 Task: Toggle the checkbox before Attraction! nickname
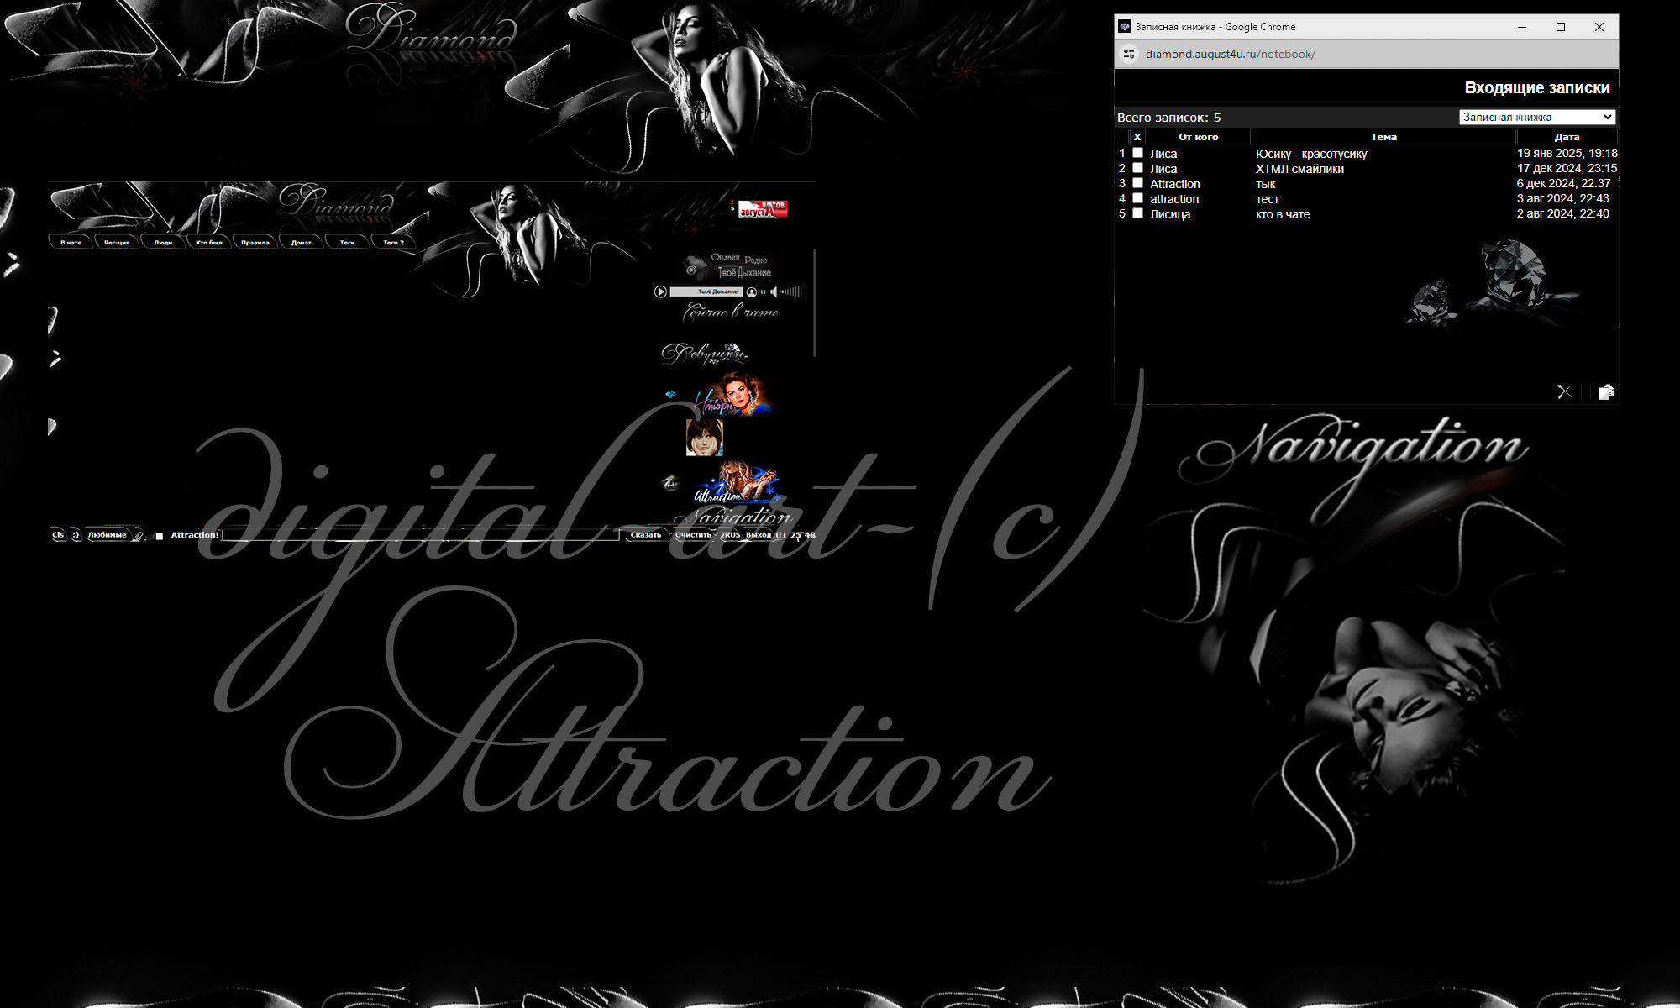160,536
